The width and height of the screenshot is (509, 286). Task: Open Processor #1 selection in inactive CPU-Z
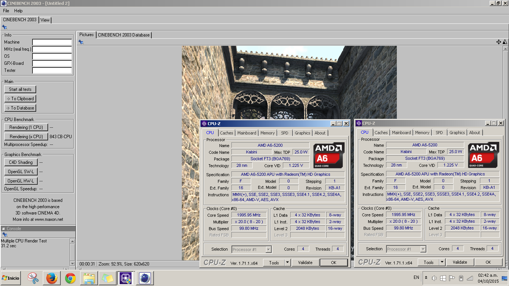click(x=406, y=249)
